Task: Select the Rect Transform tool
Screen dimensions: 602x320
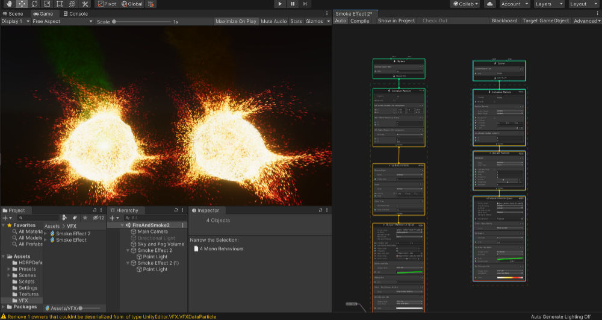Action: coord(59,4)
